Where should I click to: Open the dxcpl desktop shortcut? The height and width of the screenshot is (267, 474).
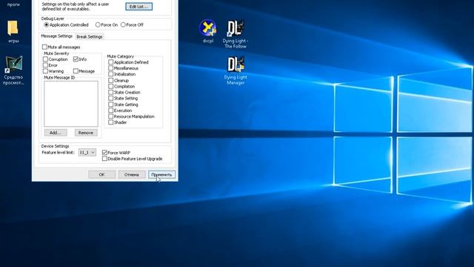pos(208,30)
